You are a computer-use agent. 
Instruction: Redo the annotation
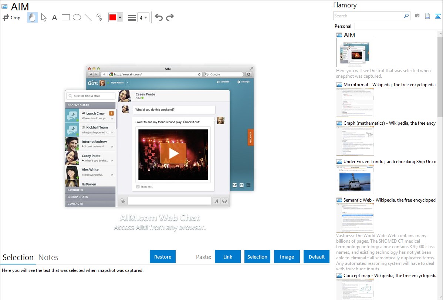click(170, 17)
